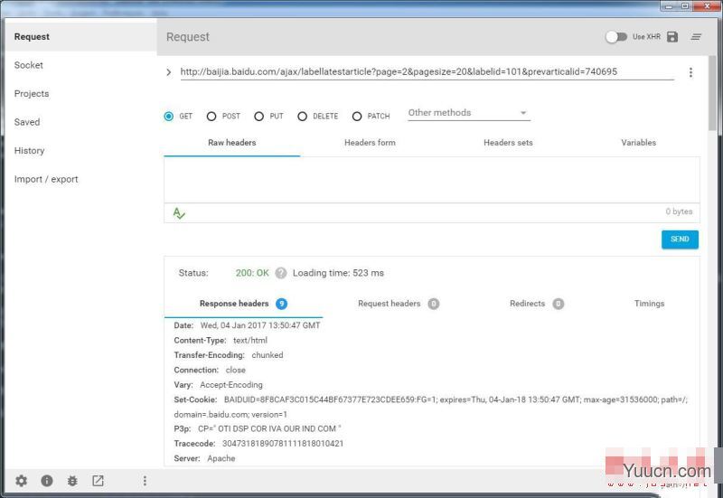Viewport: 723px width, 498px height.
Task: Select the PATCH method radio button
Action: (357, 117)
